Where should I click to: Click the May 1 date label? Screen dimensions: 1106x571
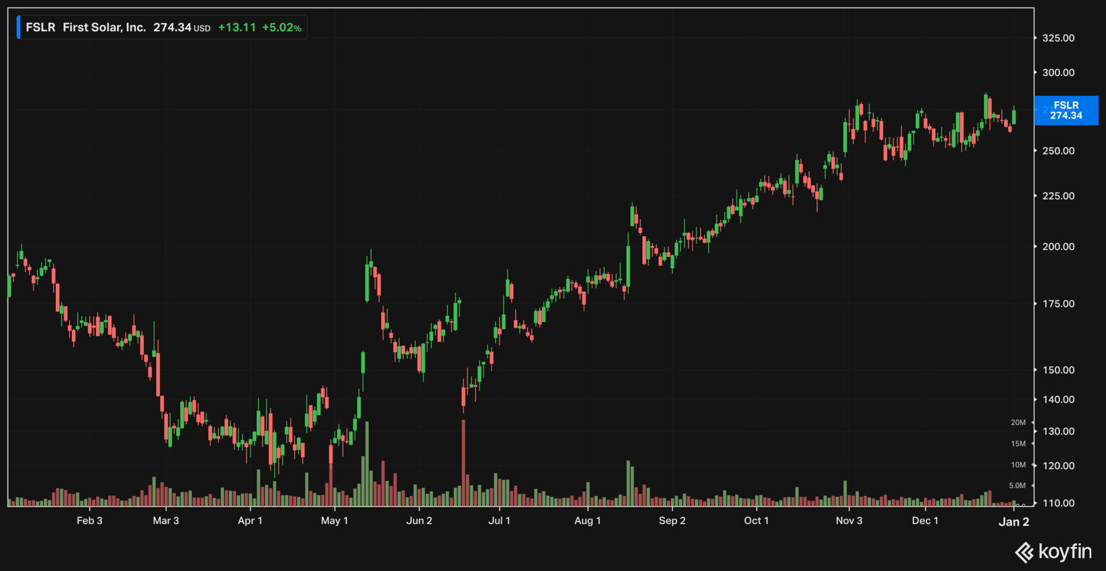coord(335,520)
